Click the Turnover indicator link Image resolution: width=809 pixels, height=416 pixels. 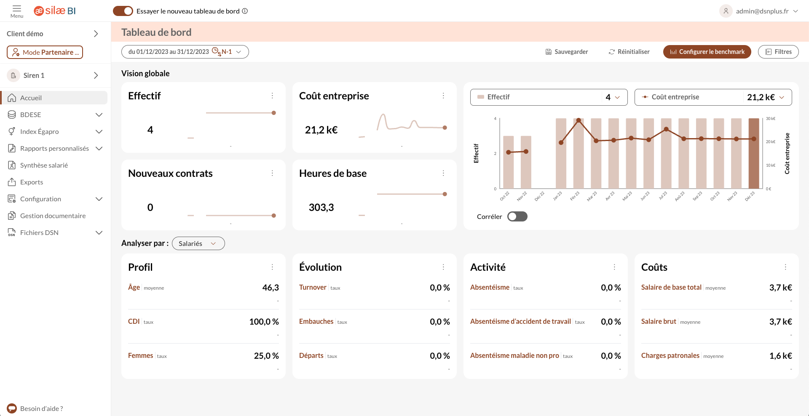click(x=313, y=287)
